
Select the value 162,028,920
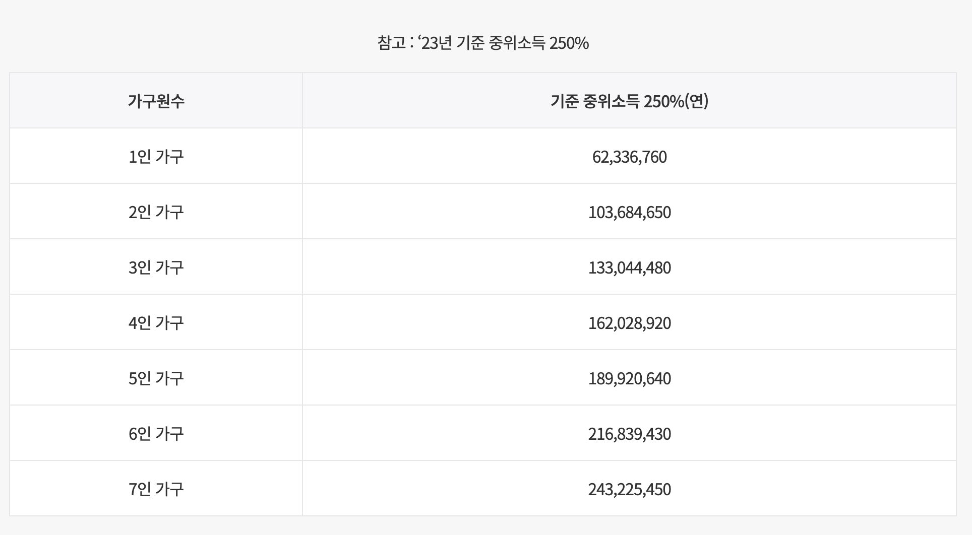point(629,323)
